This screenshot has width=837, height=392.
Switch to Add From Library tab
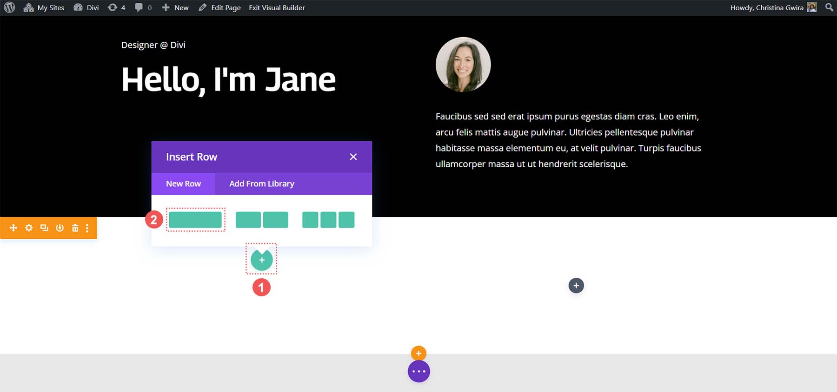(262, 184)
